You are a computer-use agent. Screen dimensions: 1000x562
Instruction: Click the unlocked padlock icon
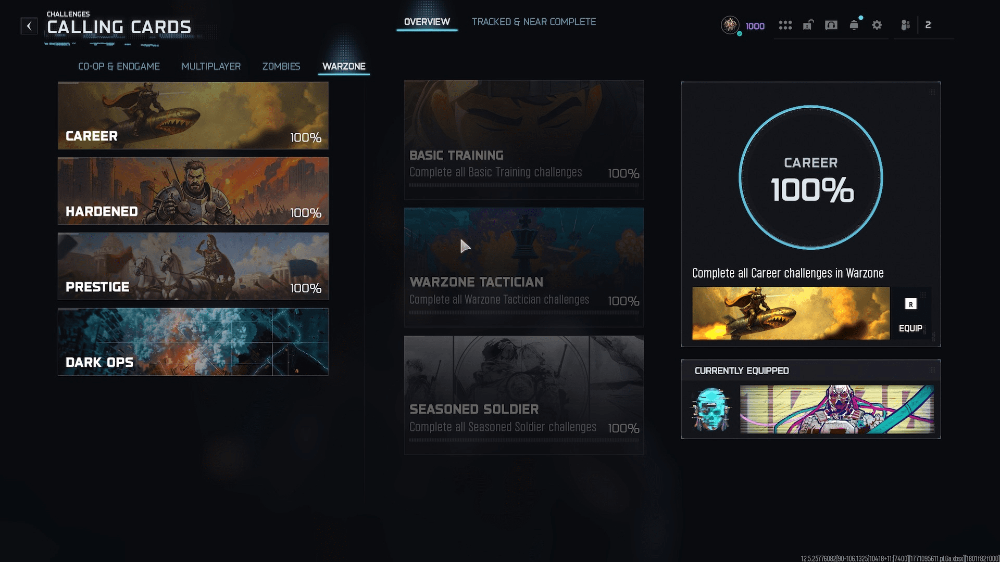click(x=808, y=25)
